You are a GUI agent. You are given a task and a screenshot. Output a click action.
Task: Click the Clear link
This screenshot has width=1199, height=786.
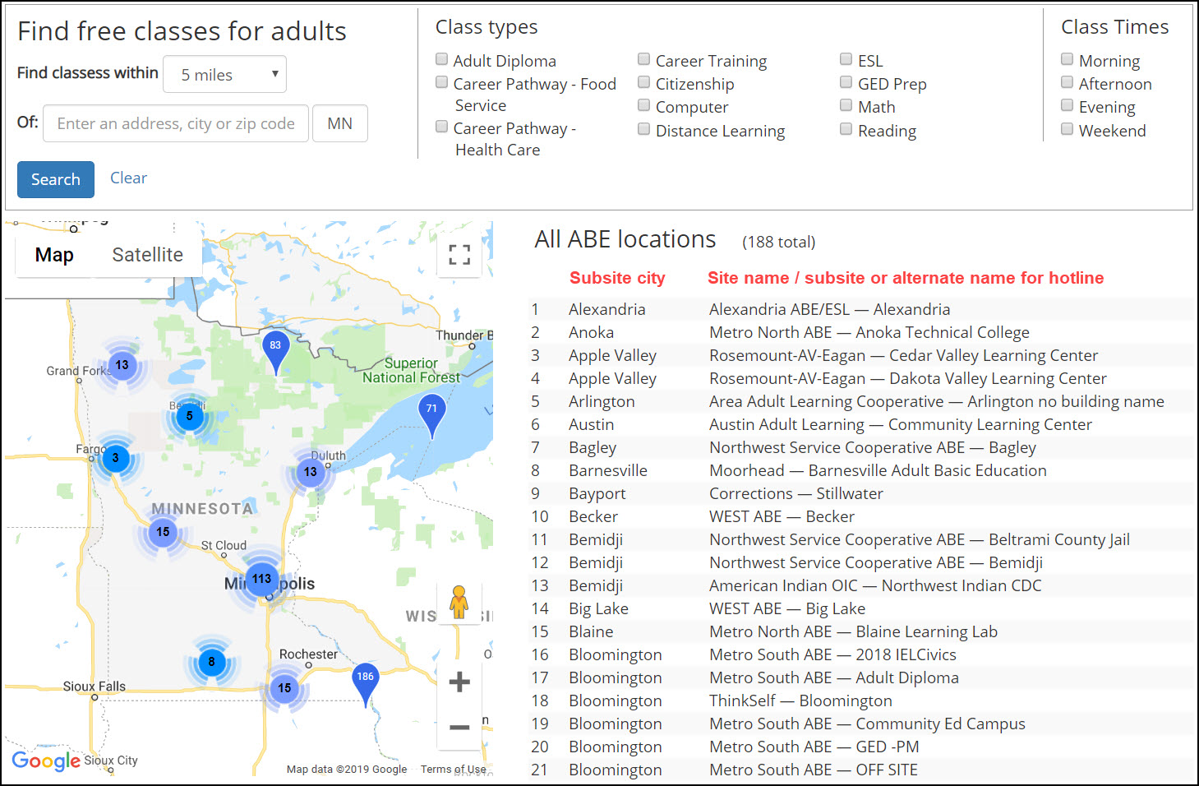[x=128, y=178]
